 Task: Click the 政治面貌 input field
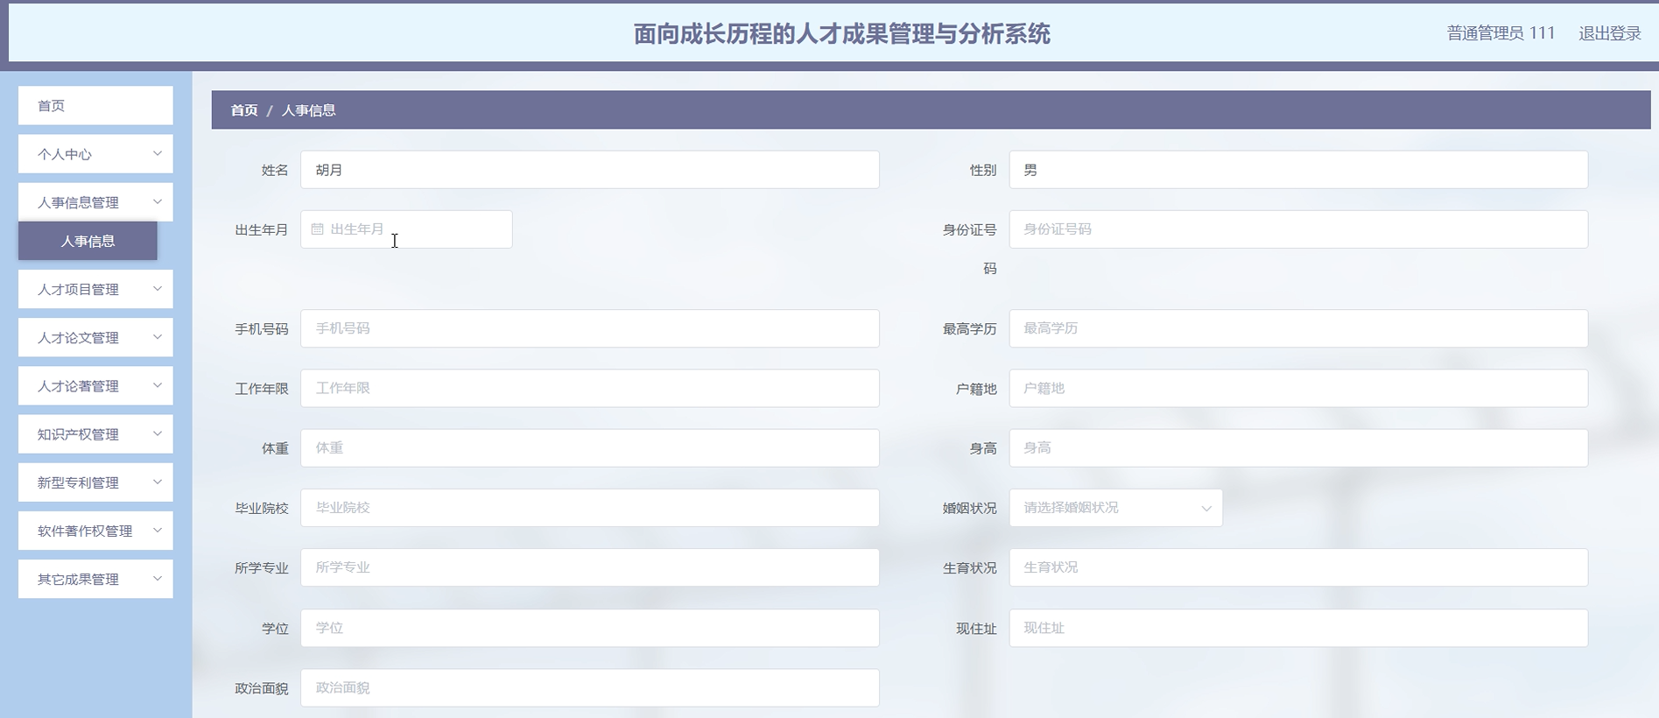click(x=589, y=687)
